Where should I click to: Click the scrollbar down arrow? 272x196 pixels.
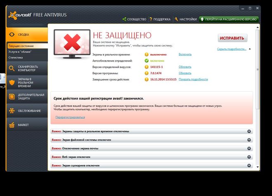(258, 167)
